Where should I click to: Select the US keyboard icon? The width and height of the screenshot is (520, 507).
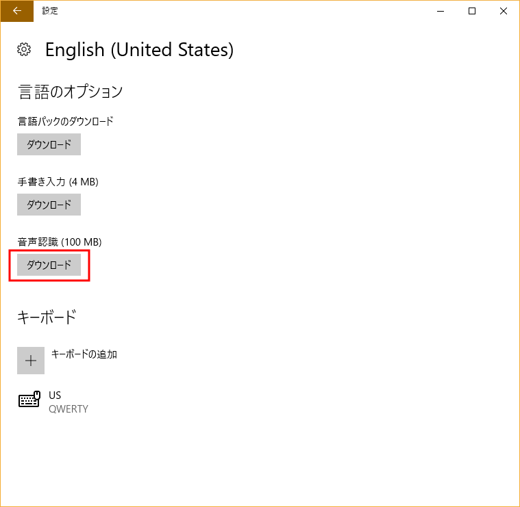pyautogui.click(x=29, y=400)
